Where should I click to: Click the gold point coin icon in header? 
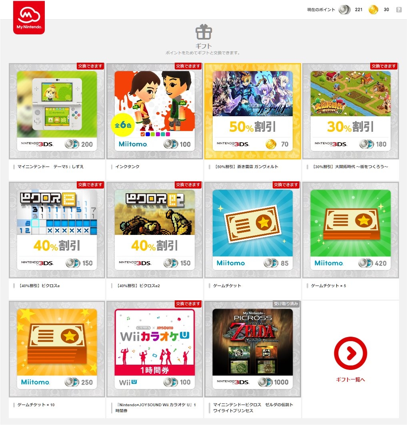click(x=373, y=10)
